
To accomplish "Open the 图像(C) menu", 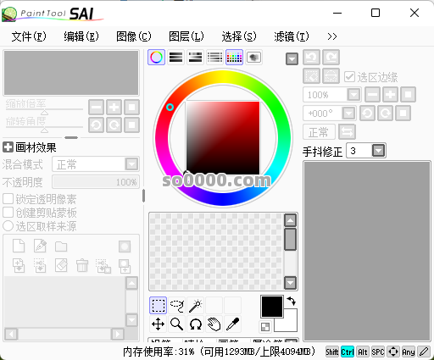I will (134, 36).
